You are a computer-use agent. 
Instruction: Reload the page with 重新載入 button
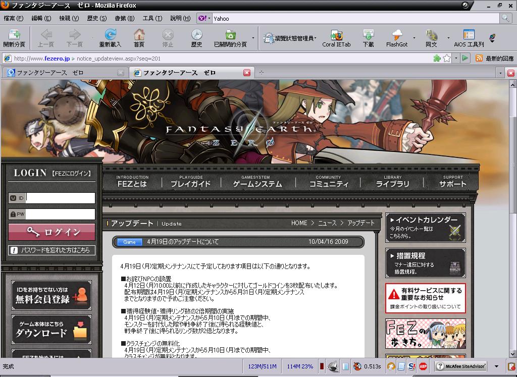110,38
